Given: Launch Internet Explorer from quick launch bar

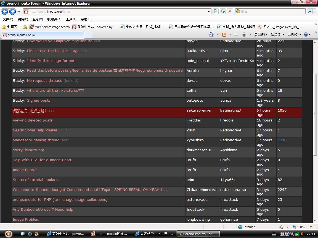Looking at the screenshot, I should tap(30, 234).
